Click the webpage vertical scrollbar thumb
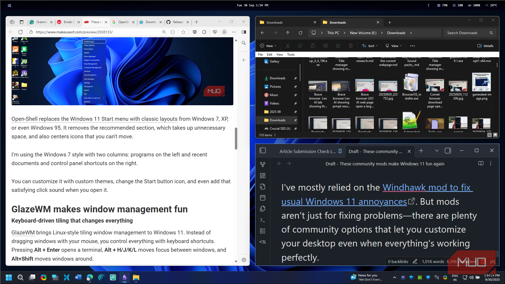 click(x=236, y=138)
